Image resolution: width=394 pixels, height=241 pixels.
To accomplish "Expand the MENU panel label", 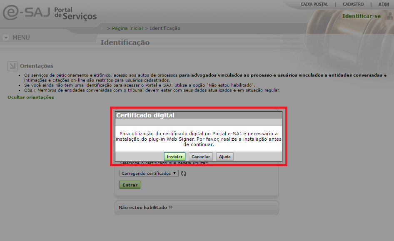I will click(21, 37).
